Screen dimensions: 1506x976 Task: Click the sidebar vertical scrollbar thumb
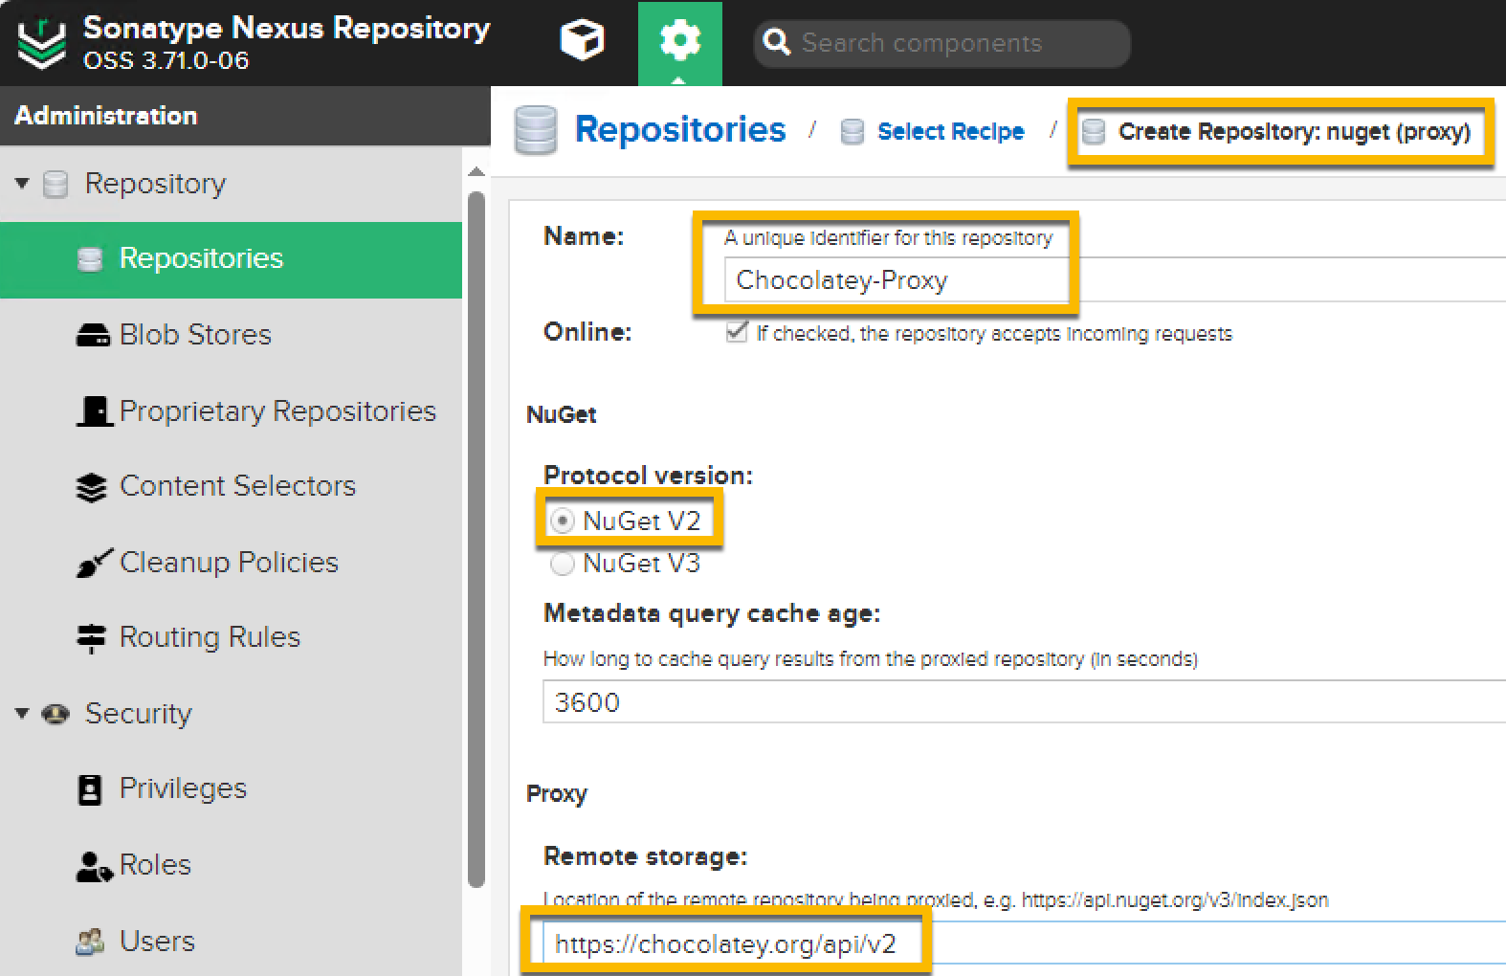(x=476, y=540)
